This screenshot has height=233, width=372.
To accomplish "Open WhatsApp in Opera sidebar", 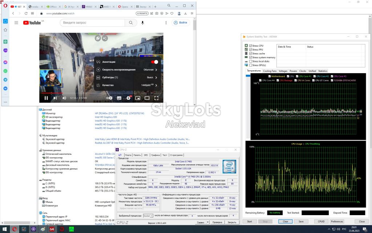I will pyautogui.click(x=5, y=71).
